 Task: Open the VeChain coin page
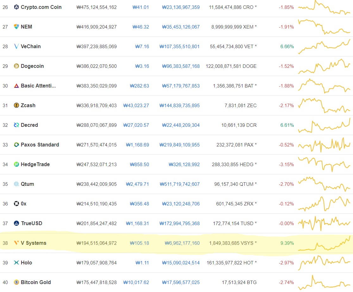pos(31,47)
